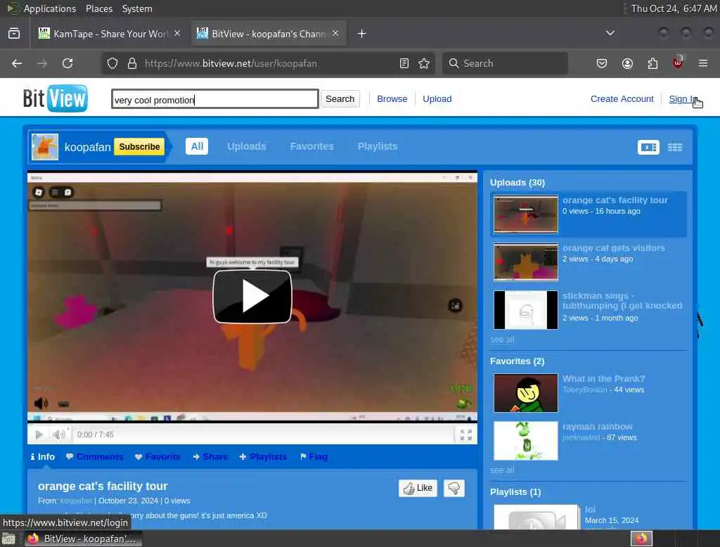Open the Places menu in top panel
720x547 pixels.
(98, 8)
